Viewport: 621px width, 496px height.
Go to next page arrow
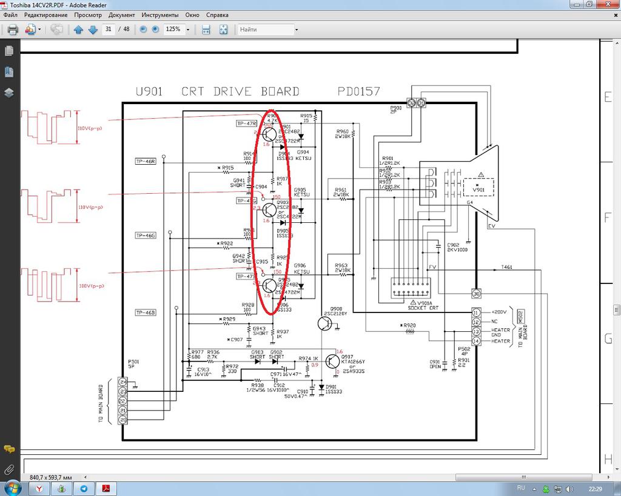coord(93,30)
